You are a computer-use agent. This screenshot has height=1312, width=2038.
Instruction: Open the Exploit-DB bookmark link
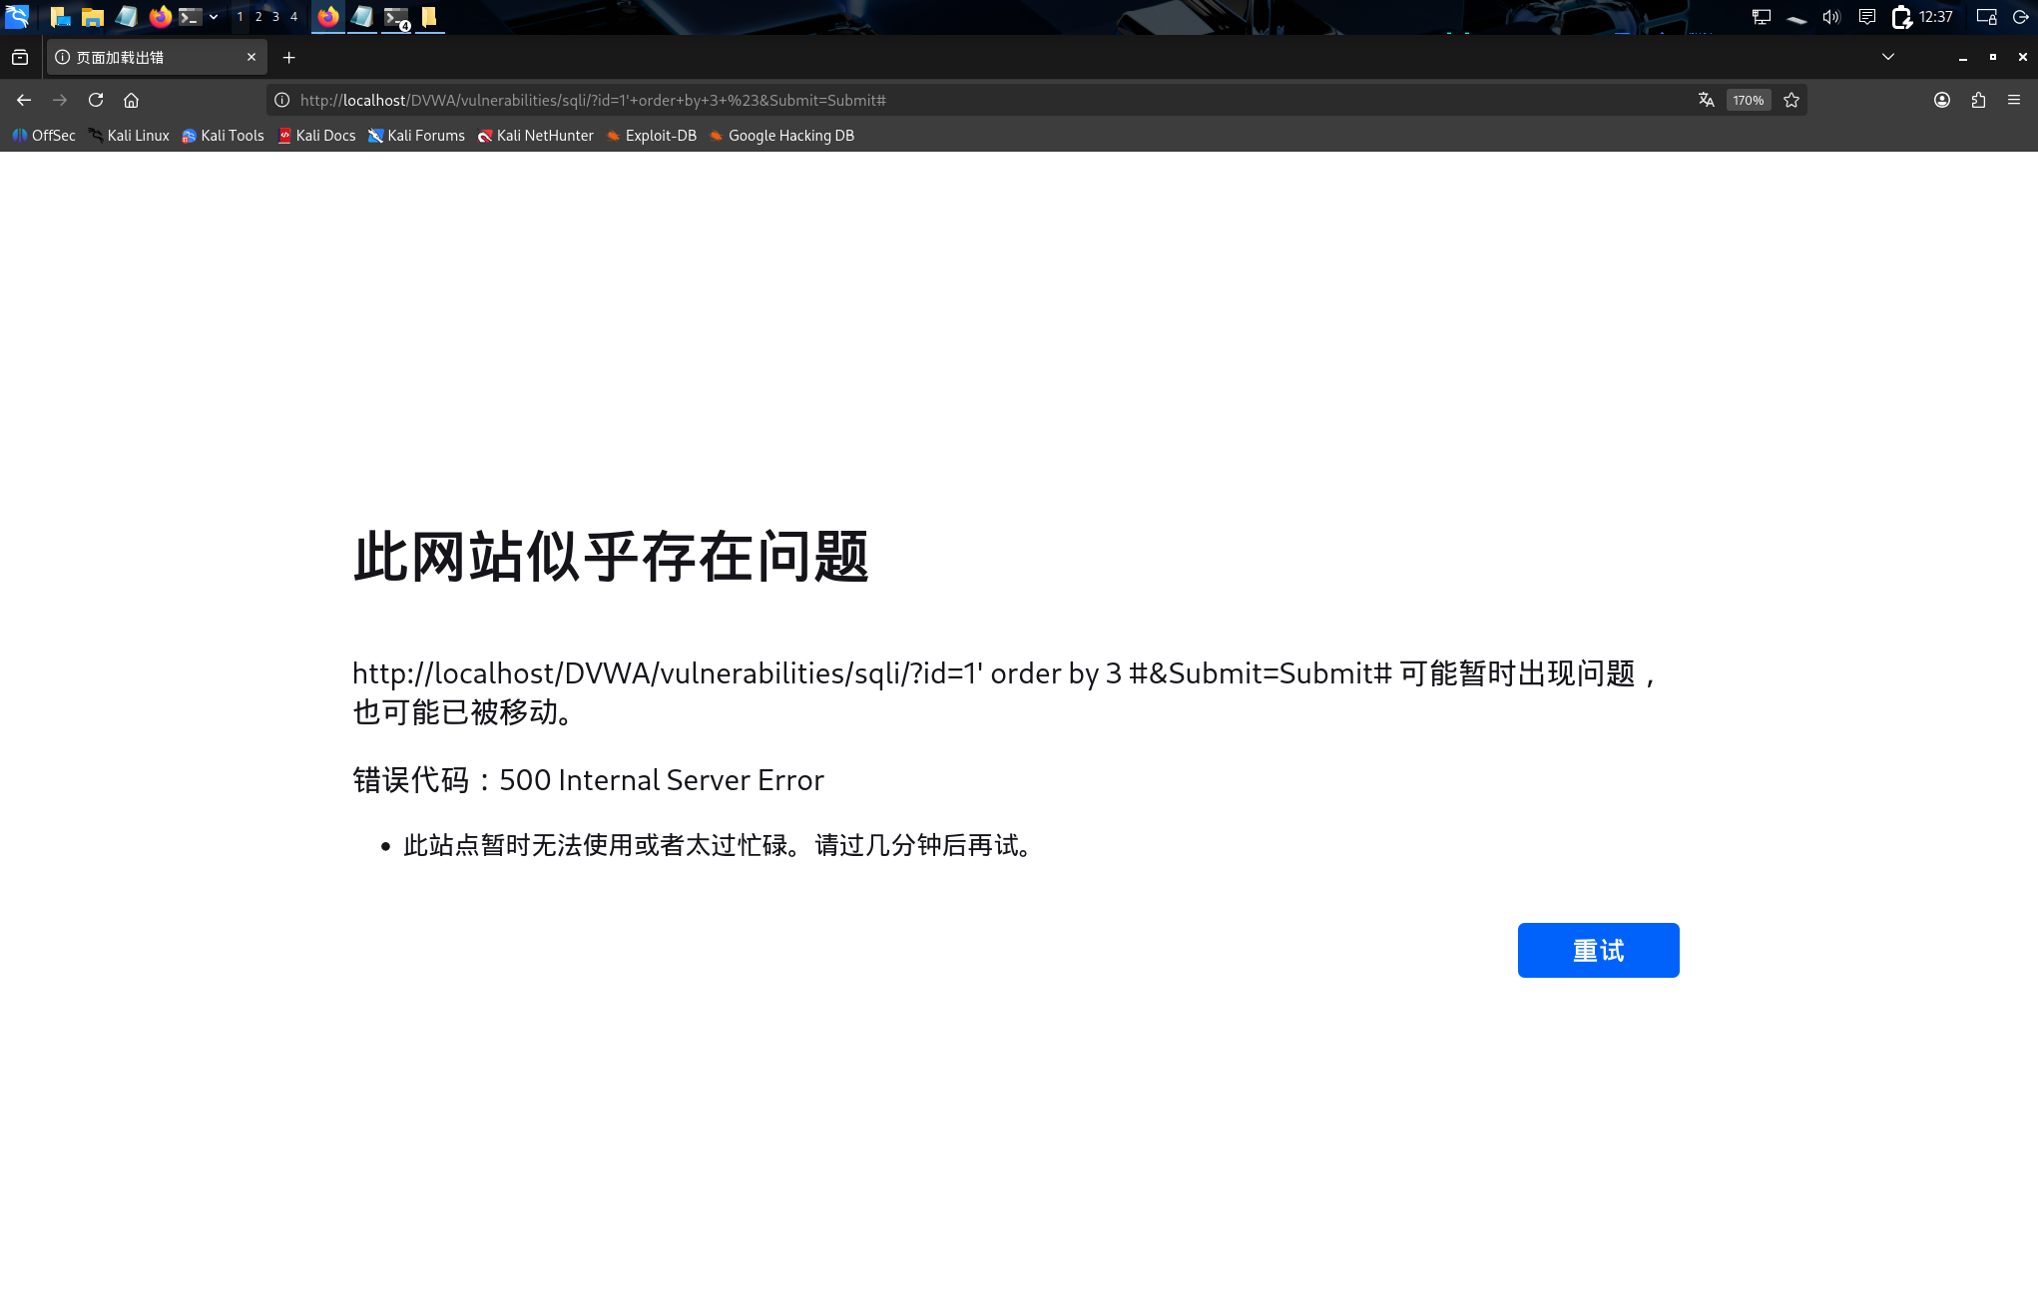pyautogui.click(x=651, y=136)
